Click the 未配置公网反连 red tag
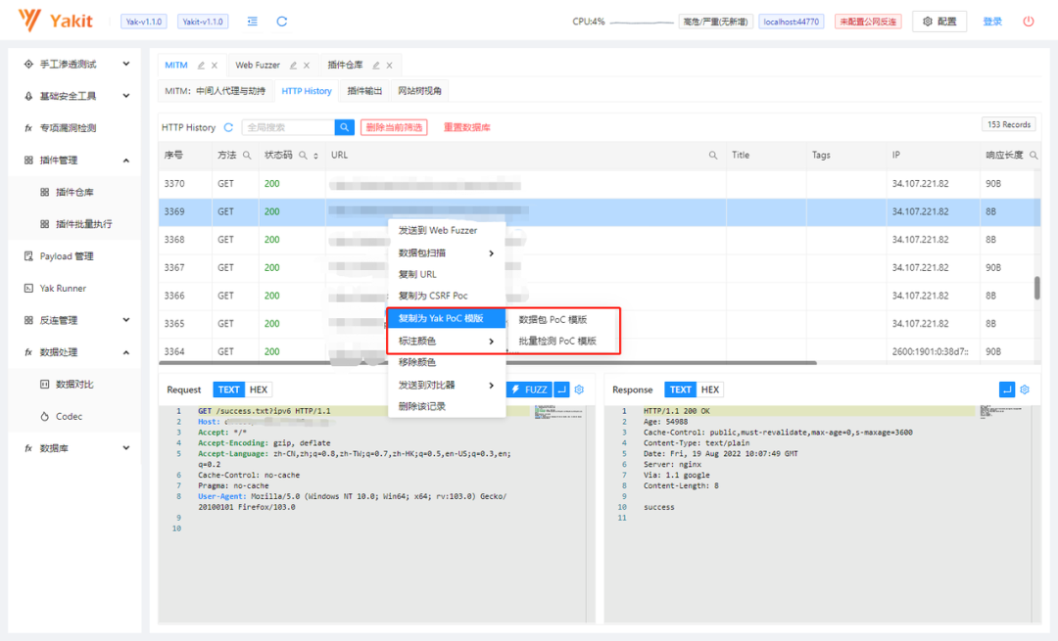The image size is (1058, 641). (868, 22)
